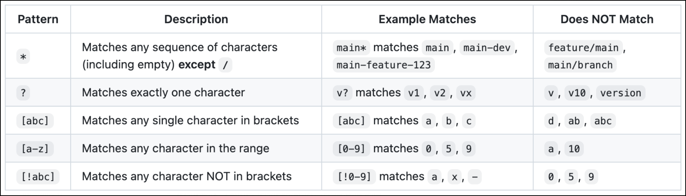
Task: Select the v10 code snippet
Action: click(577, 93)
